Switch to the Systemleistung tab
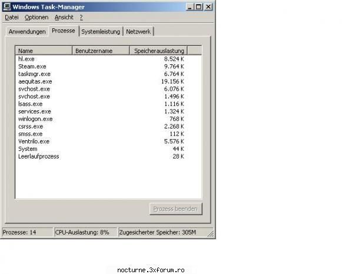342x274 pixels. point(101,32)
